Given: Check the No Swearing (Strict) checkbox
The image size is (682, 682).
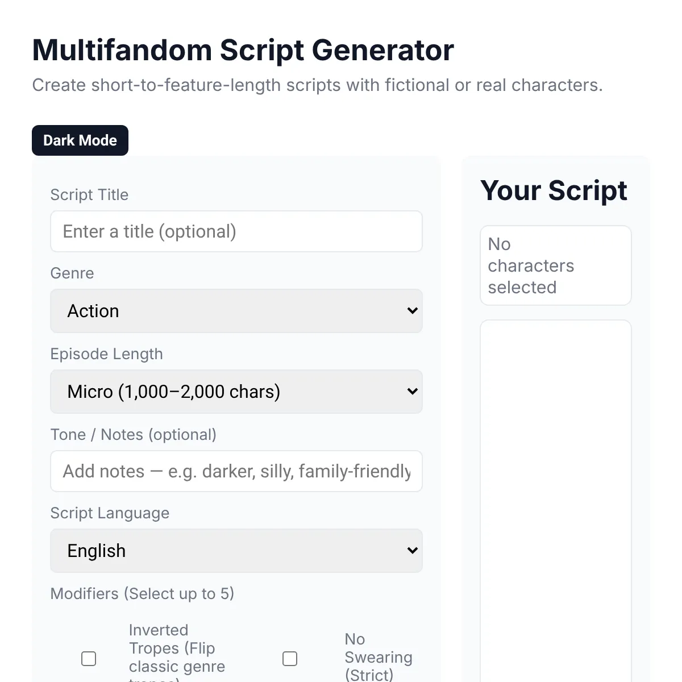Looking at the screenshot, I should click(290, 658).
